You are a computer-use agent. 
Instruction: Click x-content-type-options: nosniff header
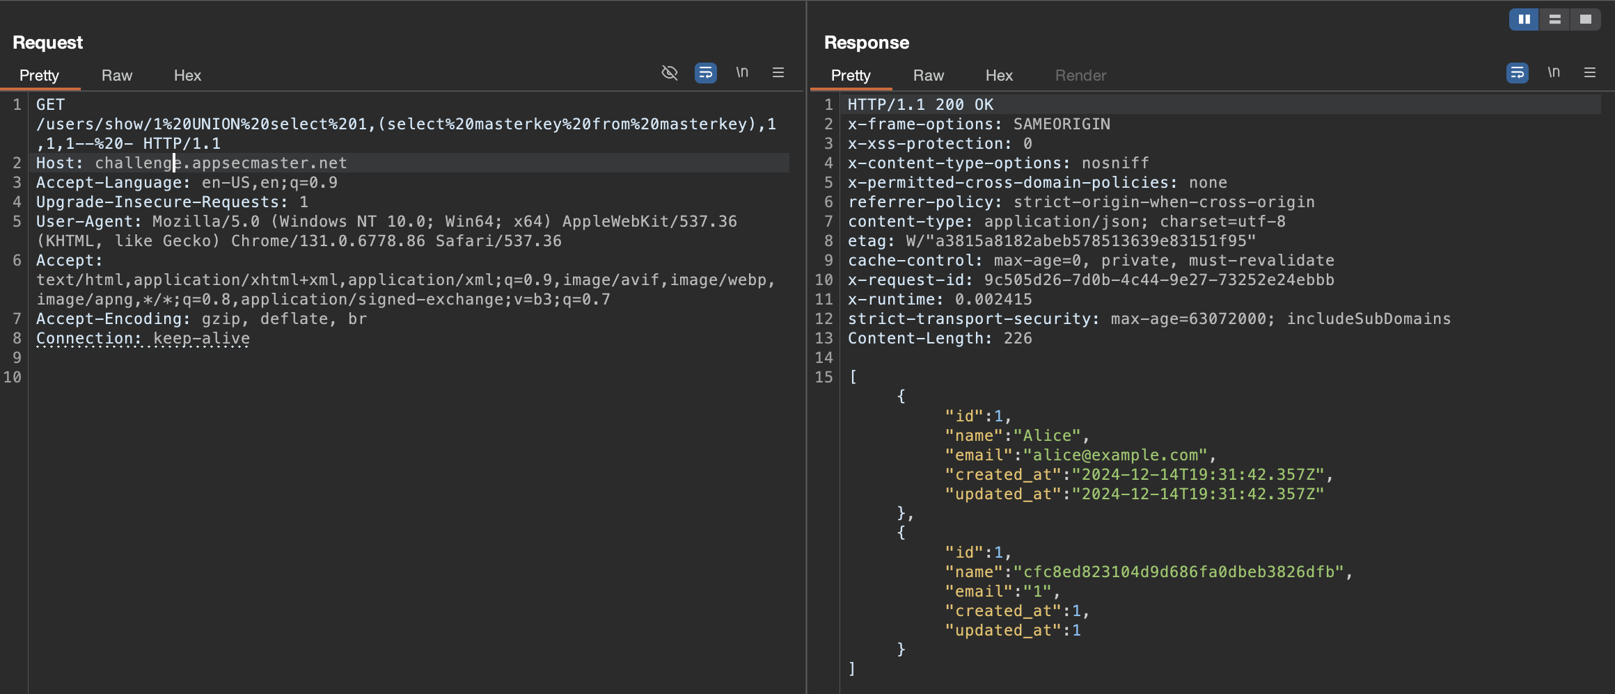point(998,163)
